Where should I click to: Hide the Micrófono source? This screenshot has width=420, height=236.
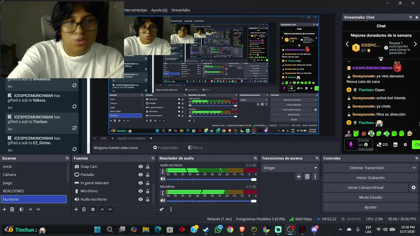(x=140, y=191)
